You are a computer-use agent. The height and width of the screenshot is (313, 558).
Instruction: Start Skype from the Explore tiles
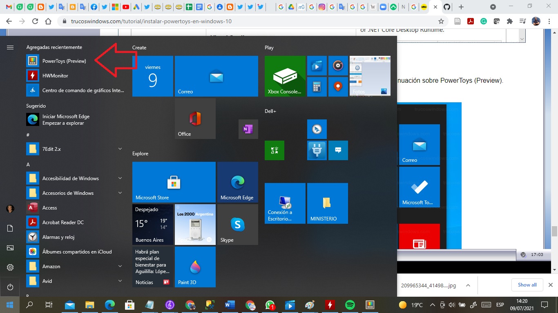tap(237, 225)
